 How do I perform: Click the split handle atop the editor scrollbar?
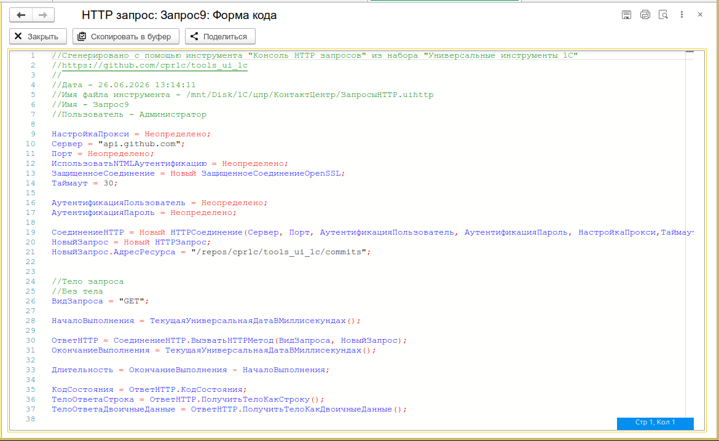point(690,52)
